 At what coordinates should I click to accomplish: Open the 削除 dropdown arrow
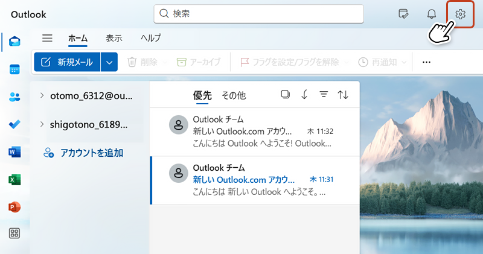[x=165, y=62]
